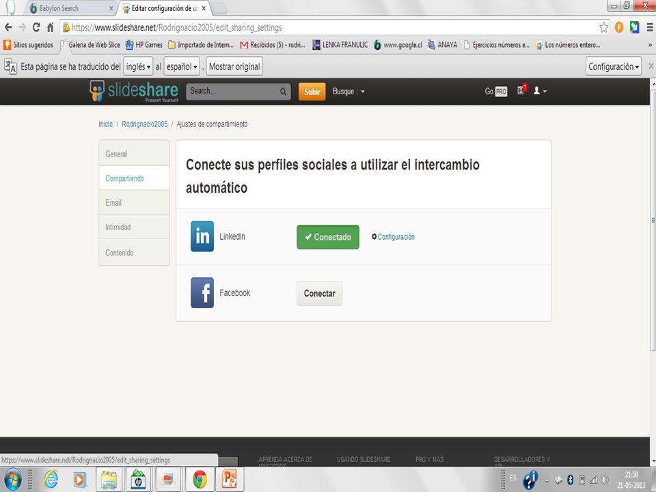Show more bookmarks with the chevron
Image resolution: width=656 pixels, height=492 pixels.
pos(650,45)
